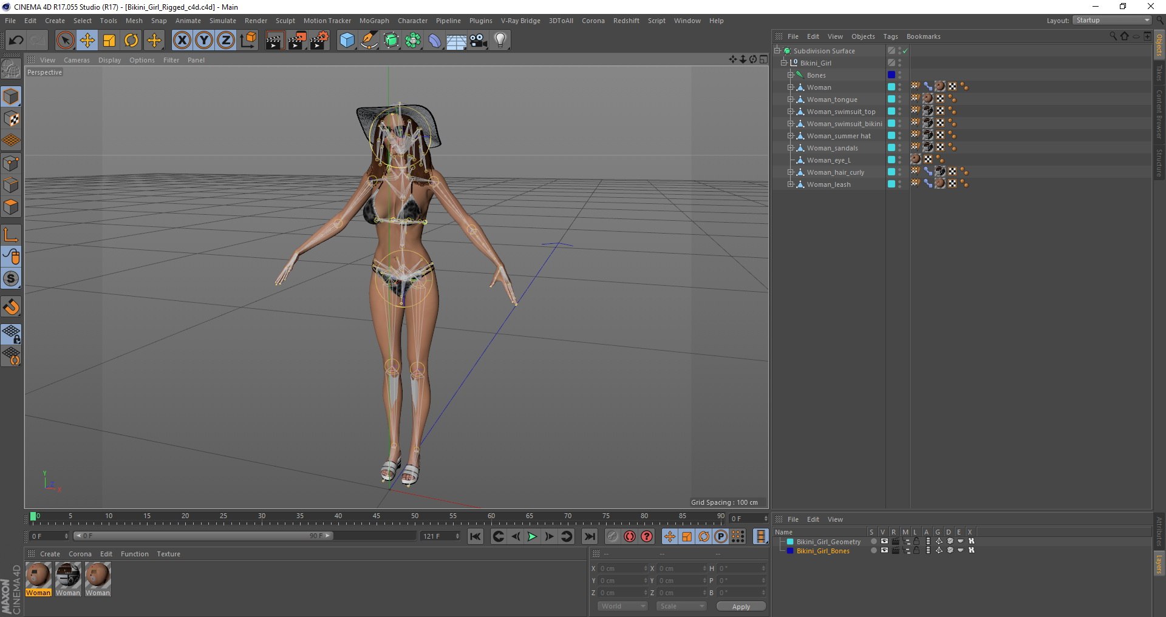
Task: Click Record Active Objects button
Action: point(613,536)
